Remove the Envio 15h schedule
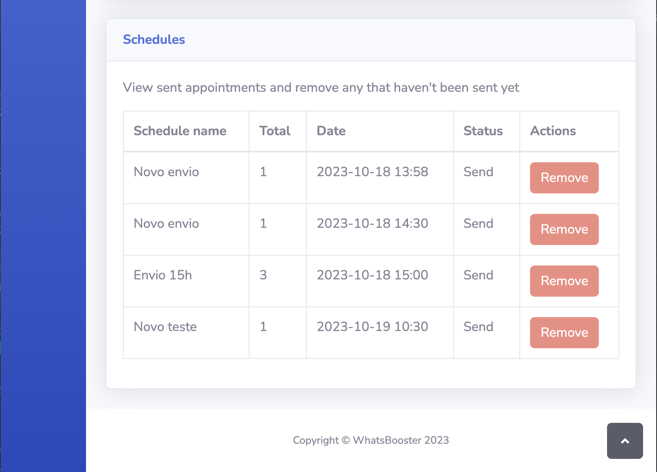Image resolution: width=657 pixels, height=472 pixels. (x=564, y=281)
